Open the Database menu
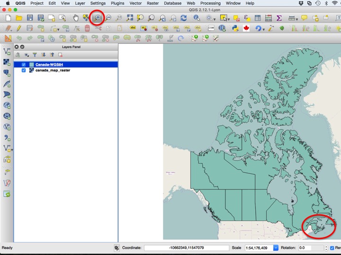The height and width of the screenshot is (255, 341). pos(173,3)
